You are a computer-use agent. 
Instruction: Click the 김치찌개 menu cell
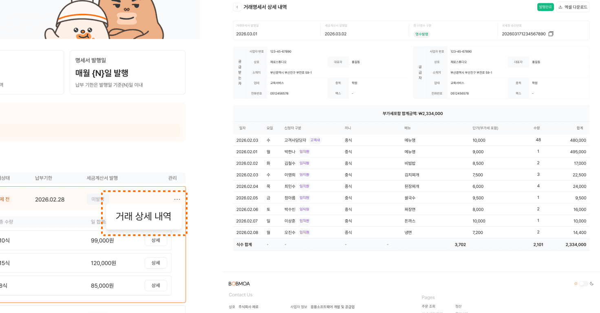(x=412, y=175)
